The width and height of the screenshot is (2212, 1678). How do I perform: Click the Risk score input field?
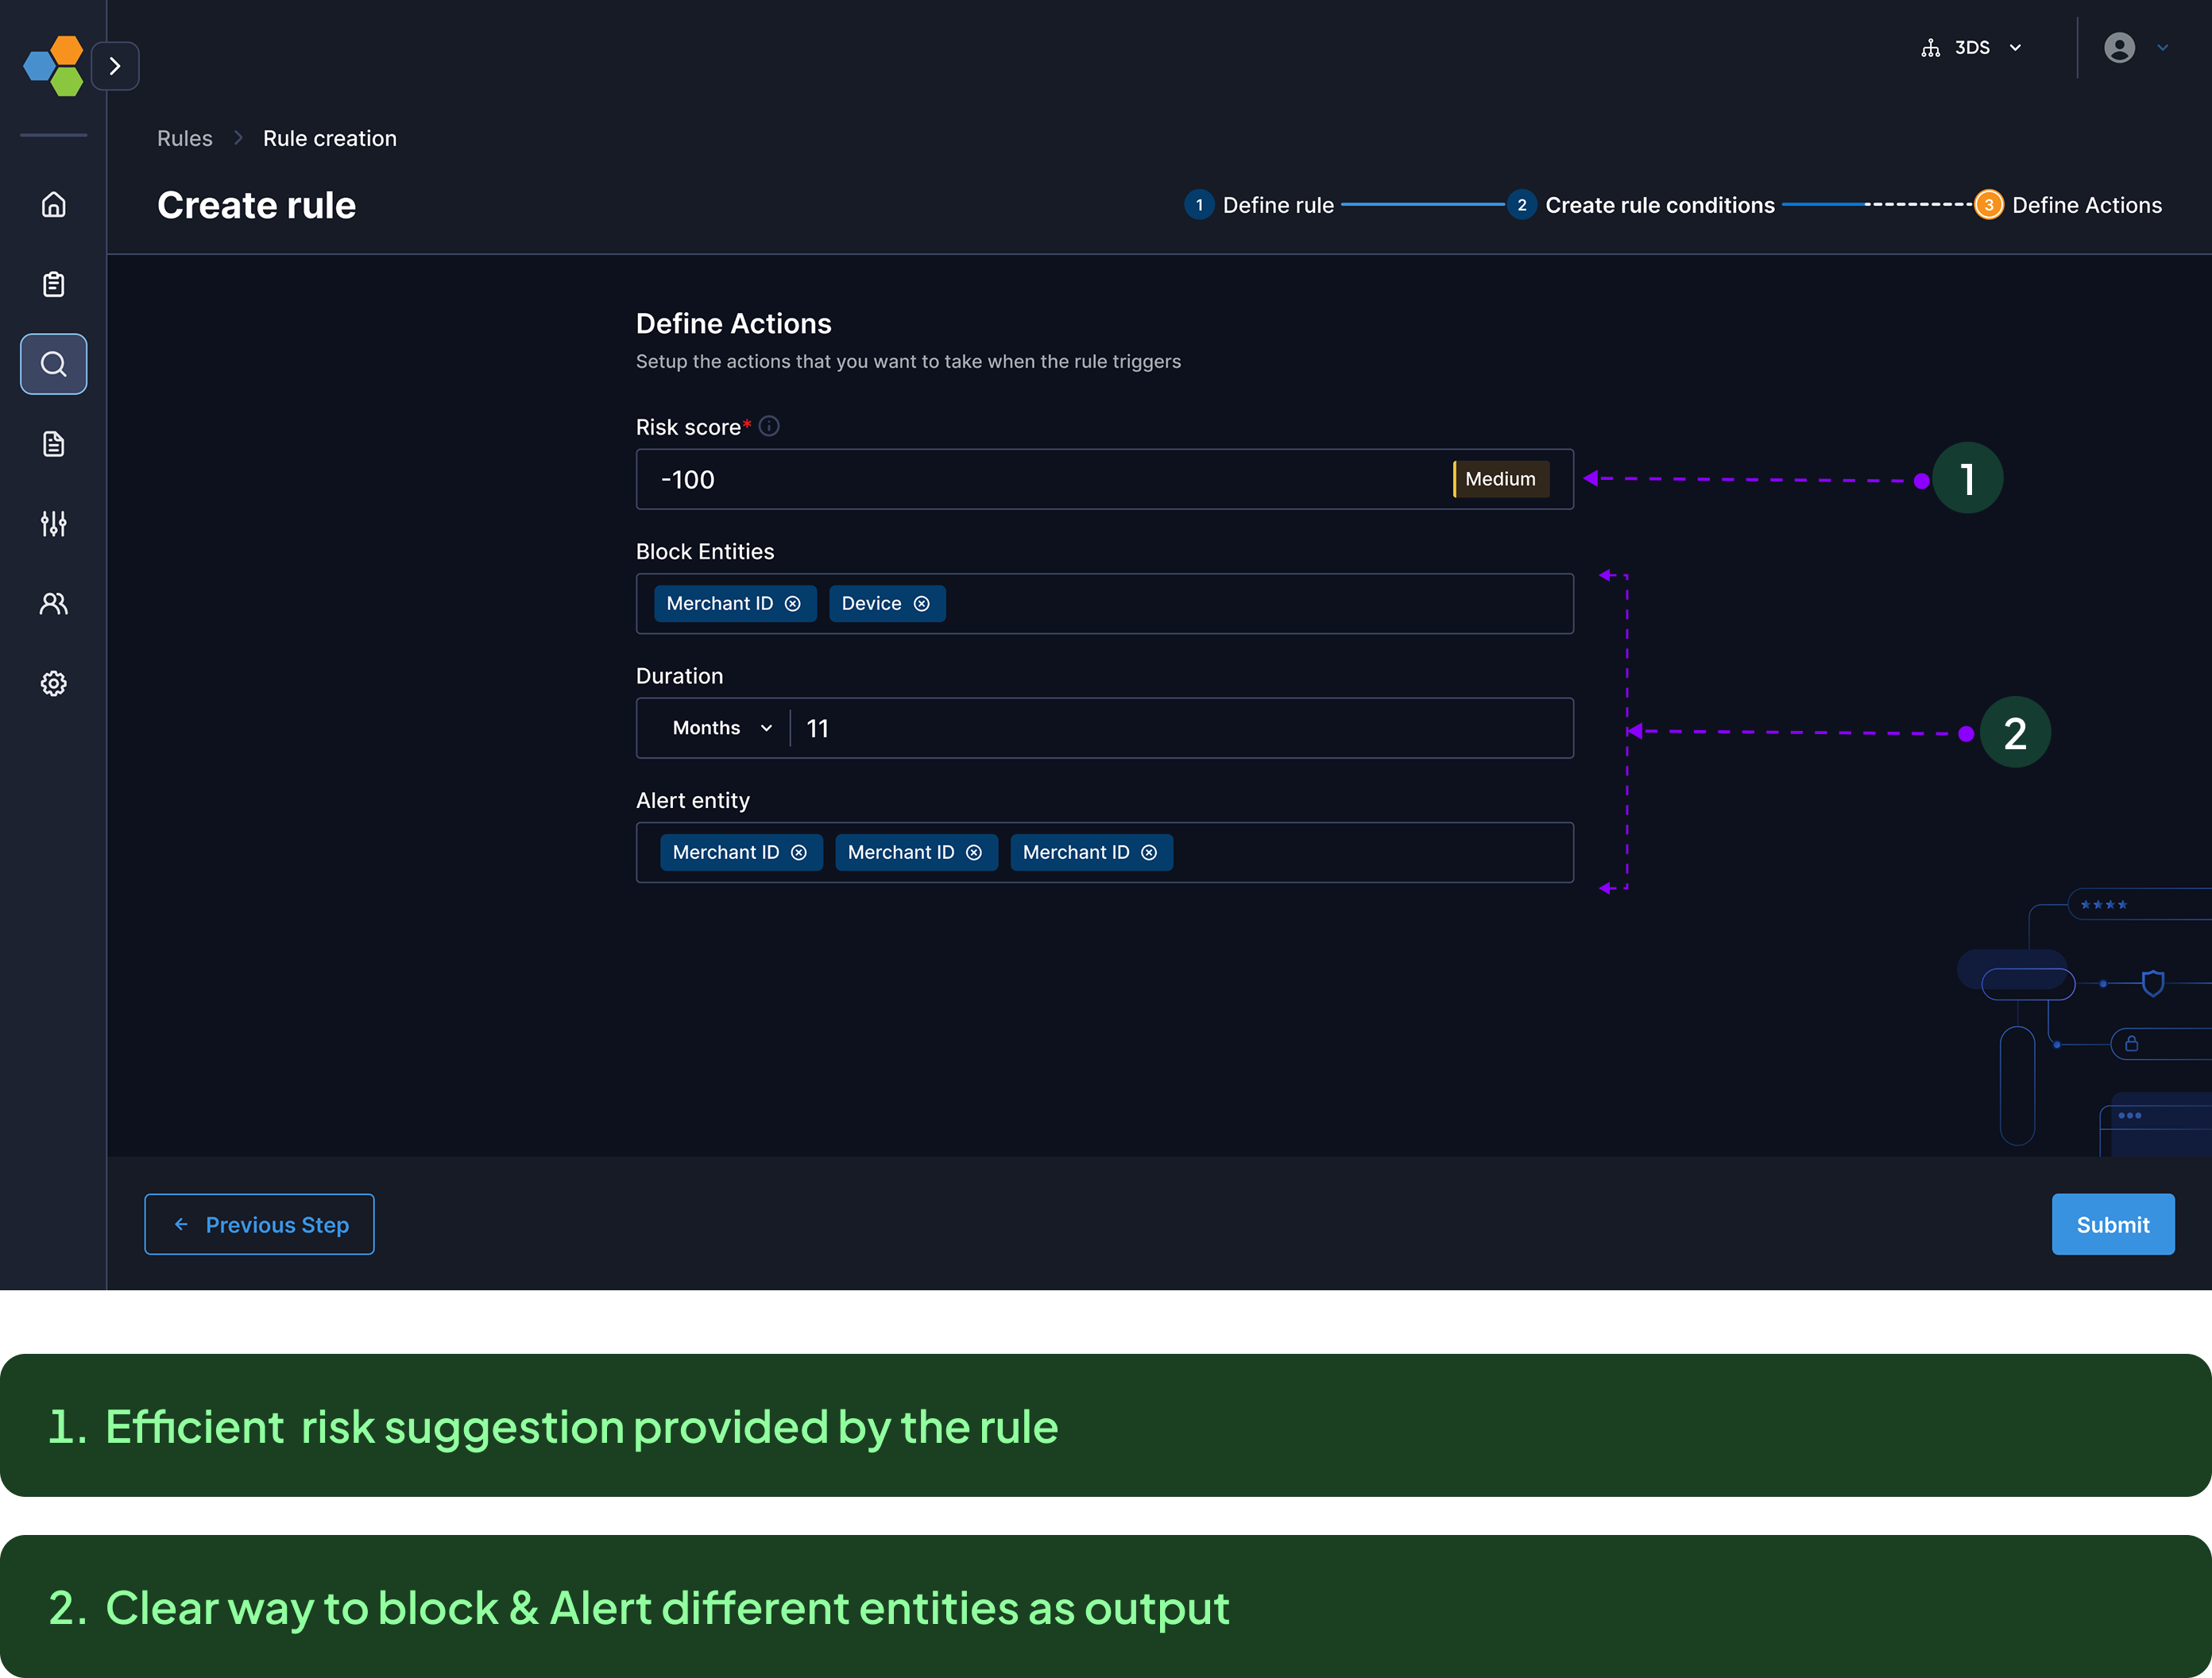point(1040,480)
